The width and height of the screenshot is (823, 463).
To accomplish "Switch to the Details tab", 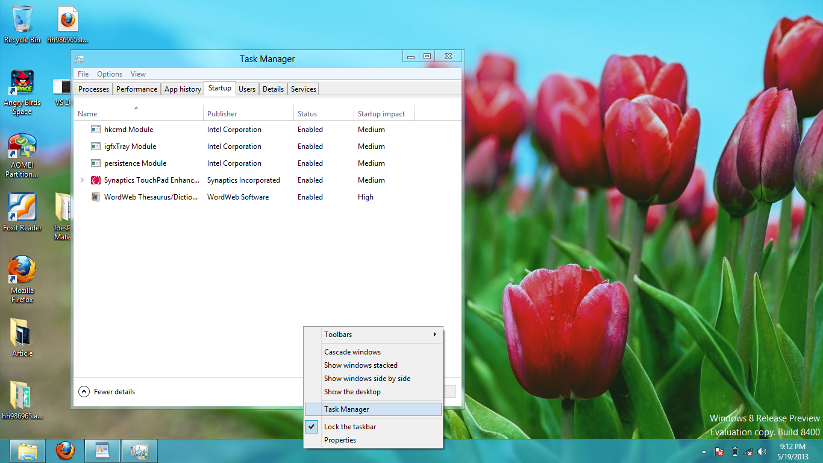I will click(273, 89).
